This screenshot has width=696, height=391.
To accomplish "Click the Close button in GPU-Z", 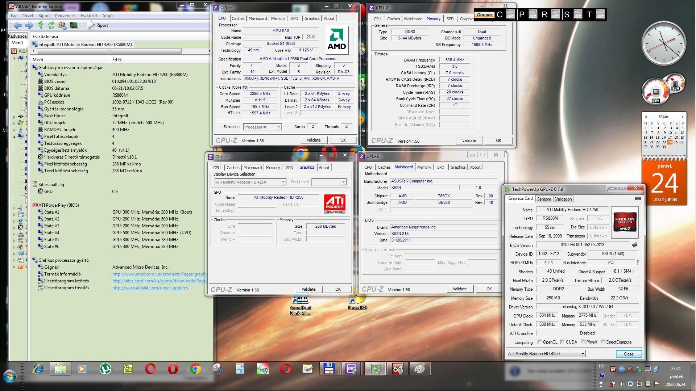I will coord(629,354).
